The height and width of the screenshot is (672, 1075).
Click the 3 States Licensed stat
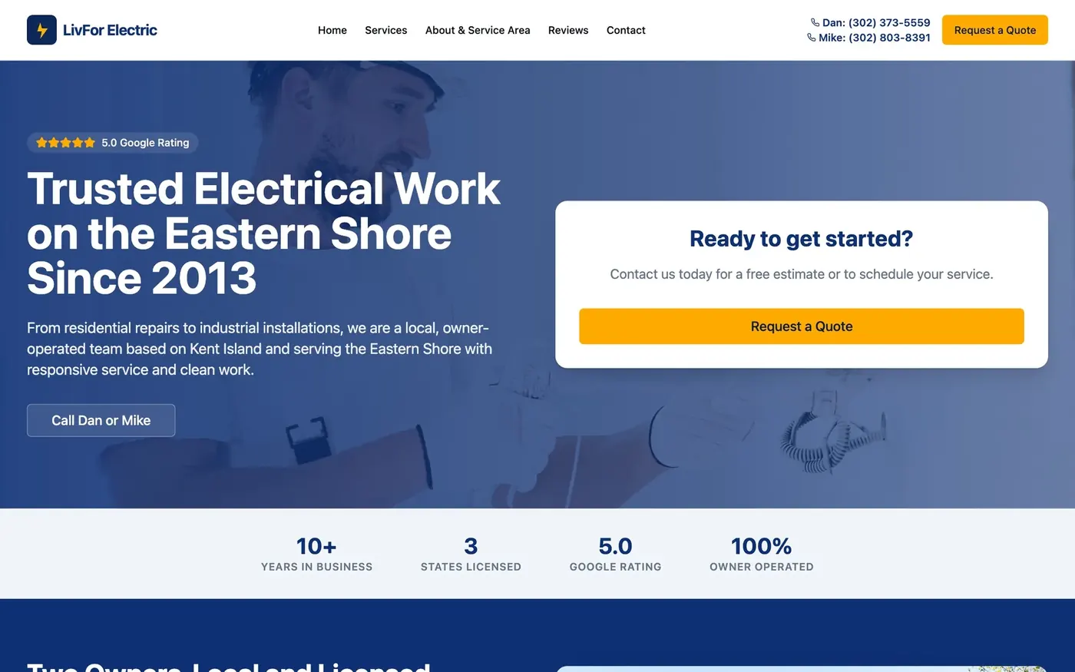point(471,554)
